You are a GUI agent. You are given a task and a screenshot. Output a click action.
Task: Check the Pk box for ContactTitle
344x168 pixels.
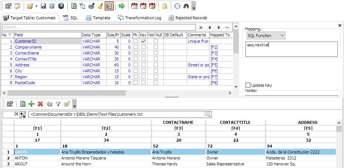136,59
